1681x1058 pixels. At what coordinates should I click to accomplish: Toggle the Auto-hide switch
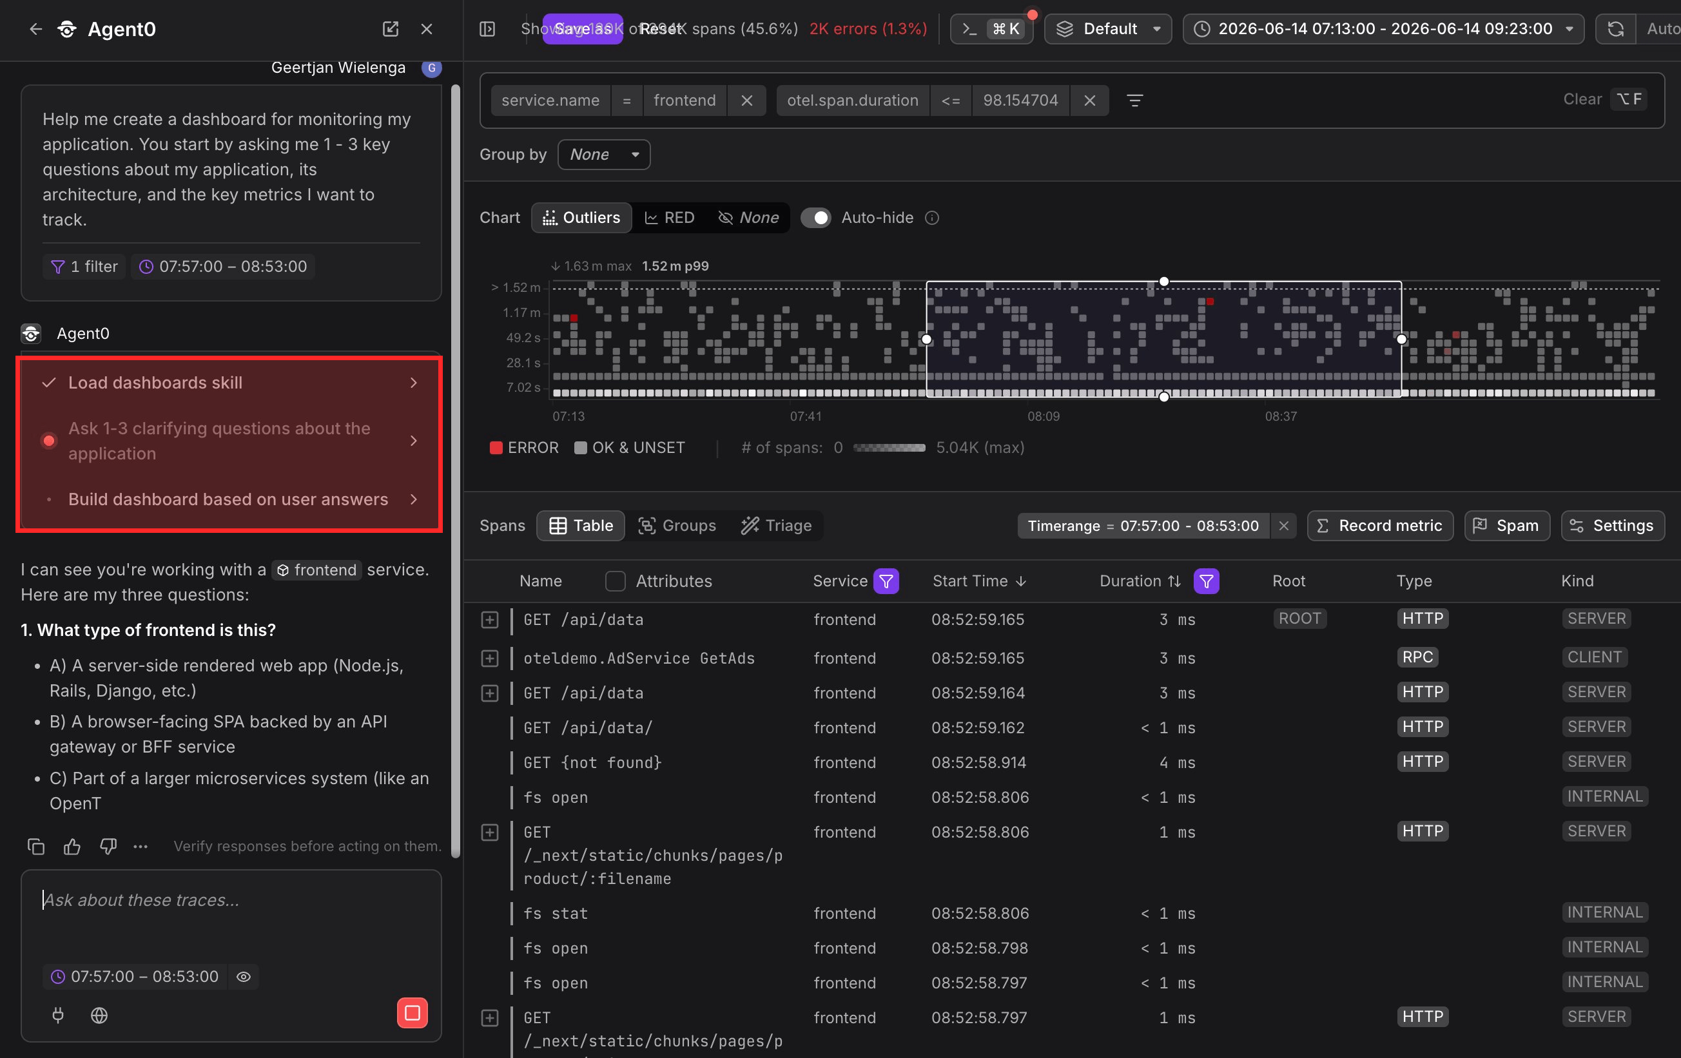tap(815, 218)
